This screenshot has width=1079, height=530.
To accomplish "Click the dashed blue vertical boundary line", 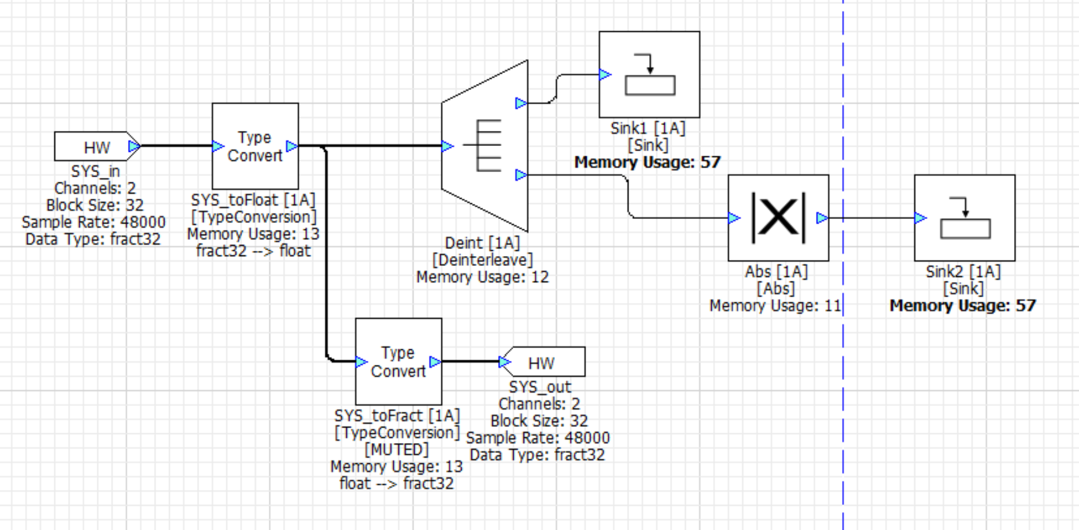I will [843, 405].
